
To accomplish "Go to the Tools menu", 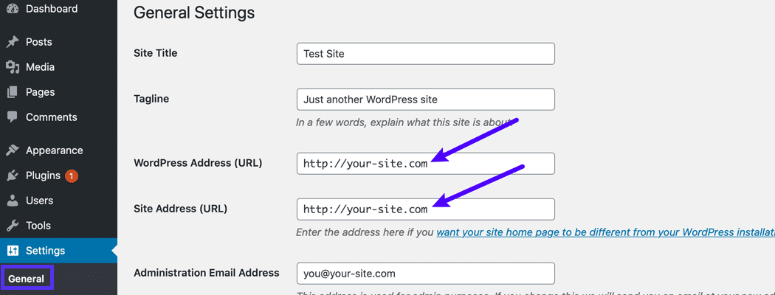I will (38, 226).
